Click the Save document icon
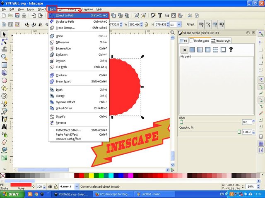The width and height of the screenshot is (265, 198). click(17, 16)
